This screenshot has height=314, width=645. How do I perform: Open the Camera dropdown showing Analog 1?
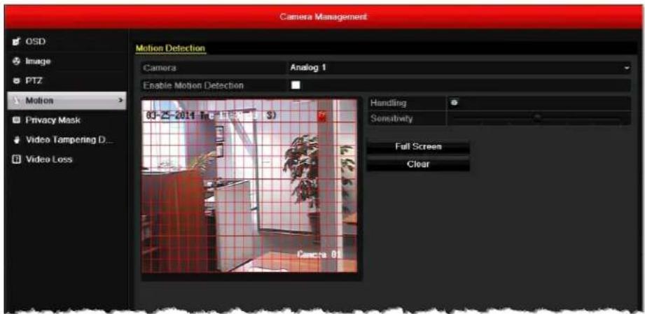pos(459,67)
